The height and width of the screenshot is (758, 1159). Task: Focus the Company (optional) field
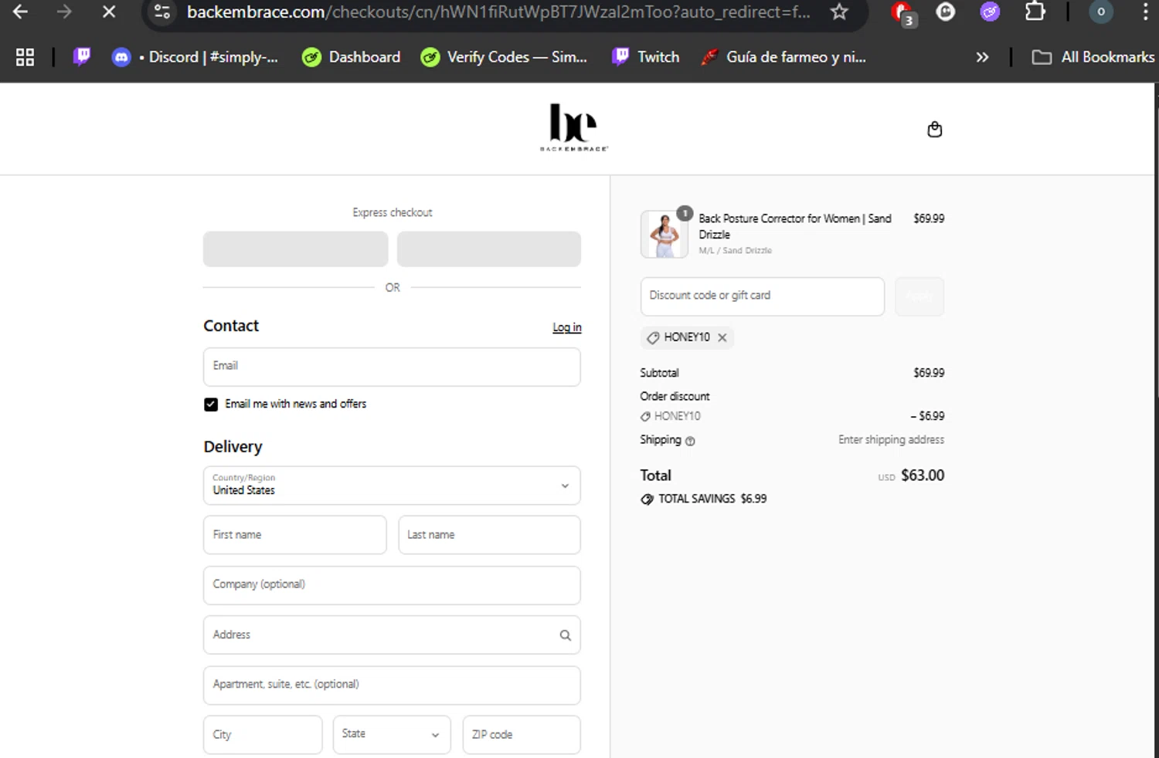pyautogui.click(x=392, y=585)
